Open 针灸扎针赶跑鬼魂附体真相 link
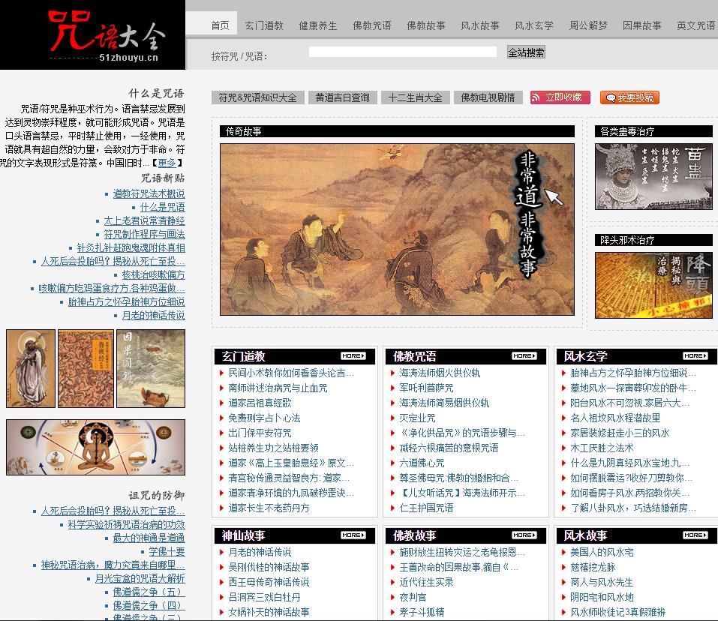This screenshot has height=621, width=718. 131,247
